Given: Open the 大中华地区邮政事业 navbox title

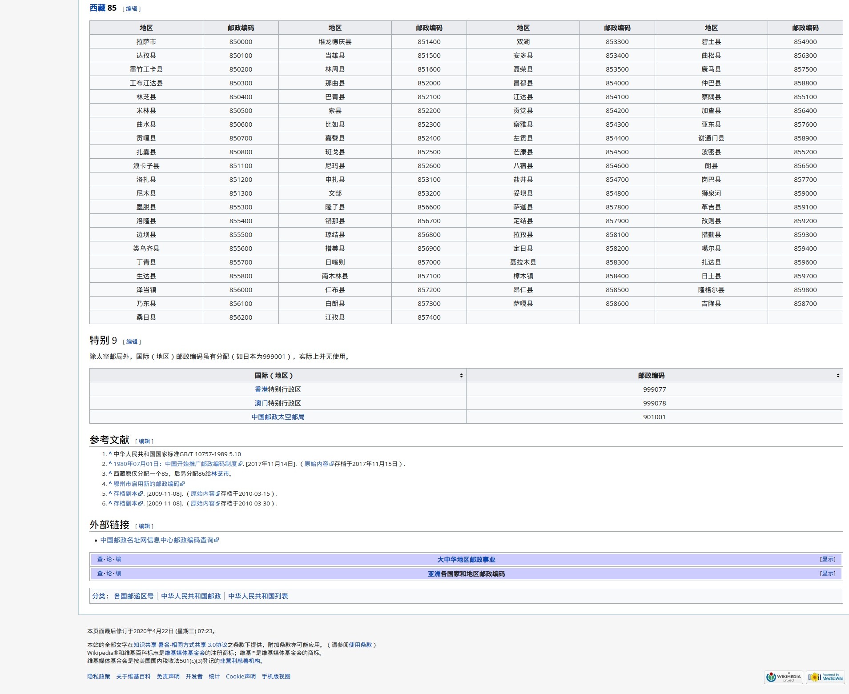Looking at the screenshot, I should click(466, 560).
